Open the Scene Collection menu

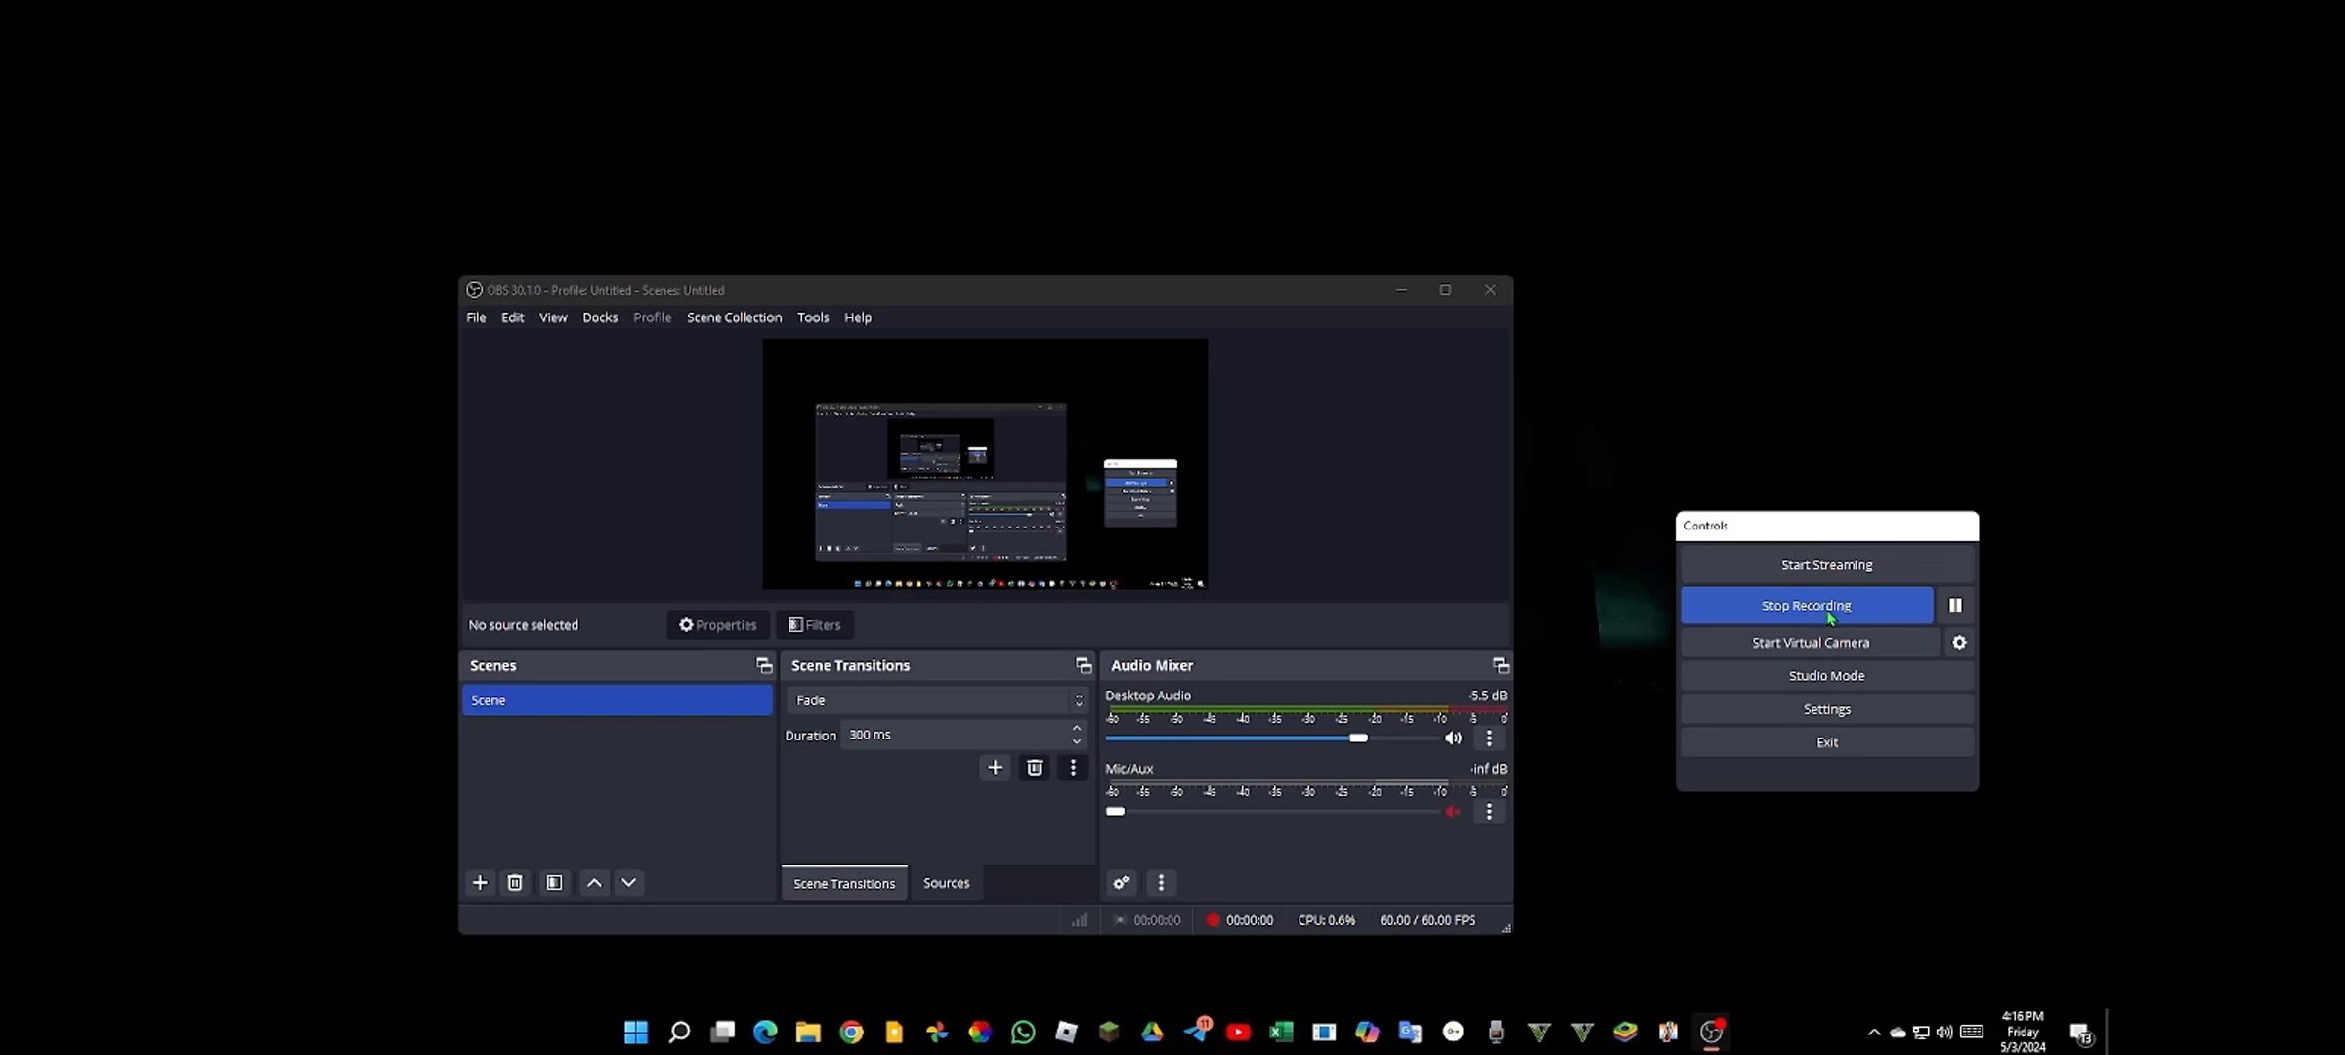(x=734, y=317)
